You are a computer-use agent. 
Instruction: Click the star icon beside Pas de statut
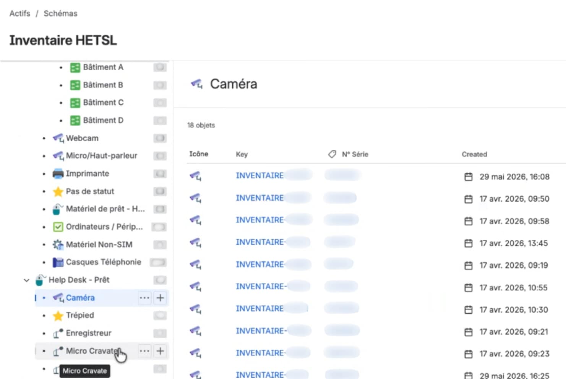[x=58, y=191]
